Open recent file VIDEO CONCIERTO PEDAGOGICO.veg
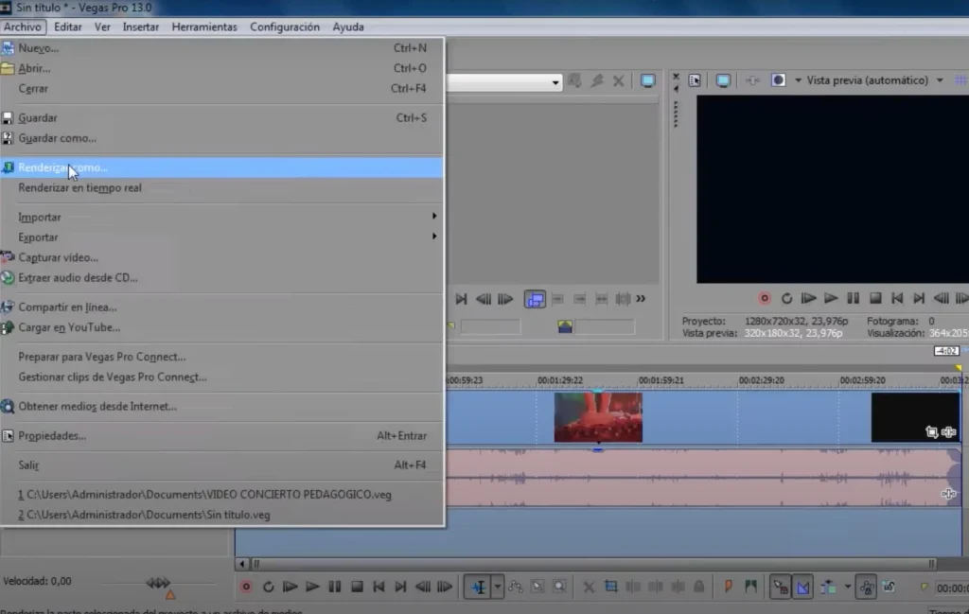 tap(221, 494)
